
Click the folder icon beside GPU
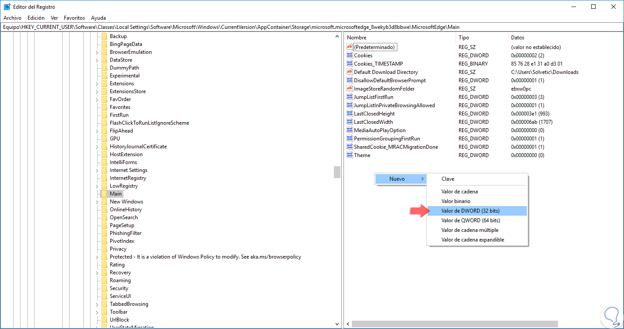click(x=104, y=139)
